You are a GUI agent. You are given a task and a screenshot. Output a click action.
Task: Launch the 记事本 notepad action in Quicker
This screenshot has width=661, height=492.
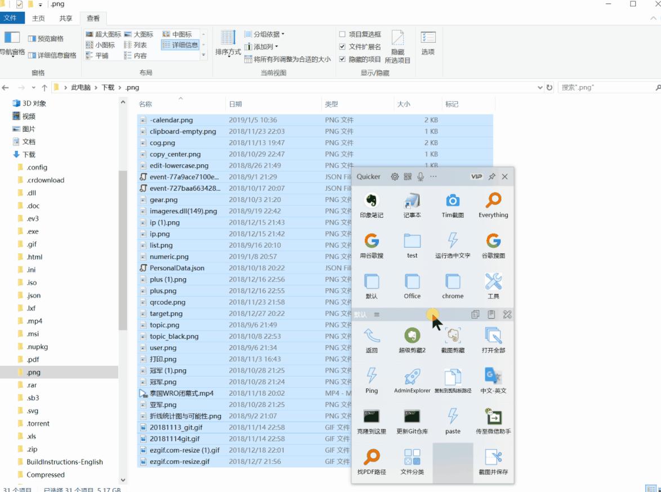(x=412, y=205)
